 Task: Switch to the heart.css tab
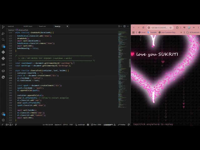coord(42,26)
